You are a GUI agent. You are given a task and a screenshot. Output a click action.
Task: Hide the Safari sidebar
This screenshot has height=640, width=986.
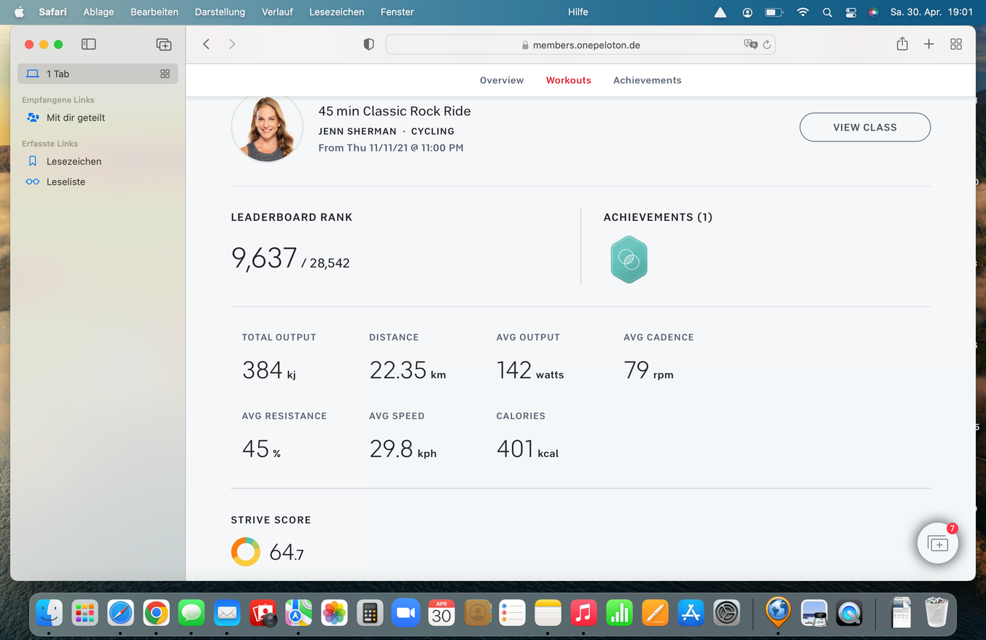click(88, 44)
